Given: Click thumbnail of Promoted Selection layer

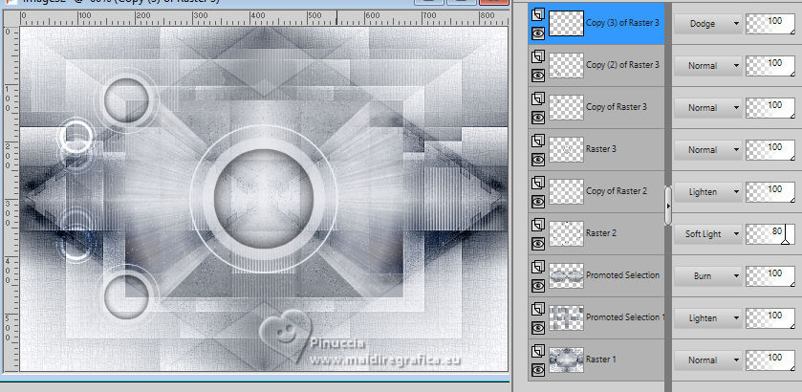Looking at the screenshot, I should click(566, 275).
